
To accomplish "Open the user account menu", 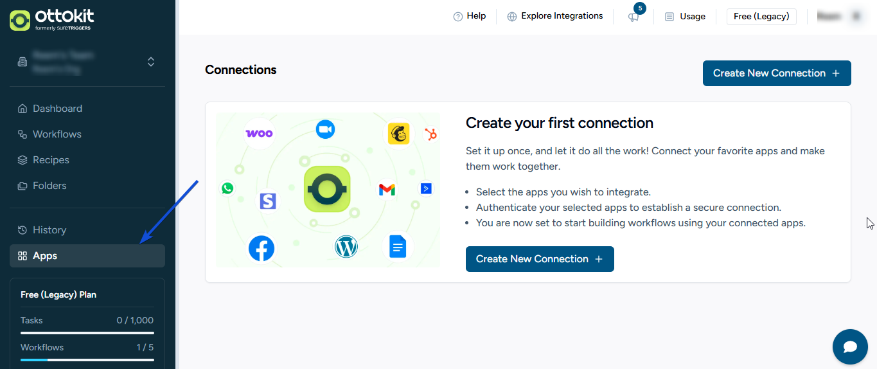I will coord(840,17).
